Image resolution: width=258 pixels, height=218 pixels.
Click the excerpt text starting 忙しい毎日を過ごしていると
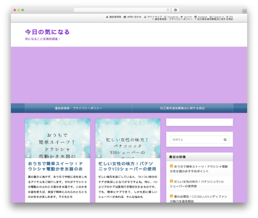tap(128, 187)
